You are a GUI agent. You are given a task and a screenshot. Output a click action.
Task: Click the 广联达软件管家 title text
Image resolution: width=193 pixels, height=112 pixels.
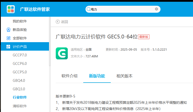click(x=35, y=9)
